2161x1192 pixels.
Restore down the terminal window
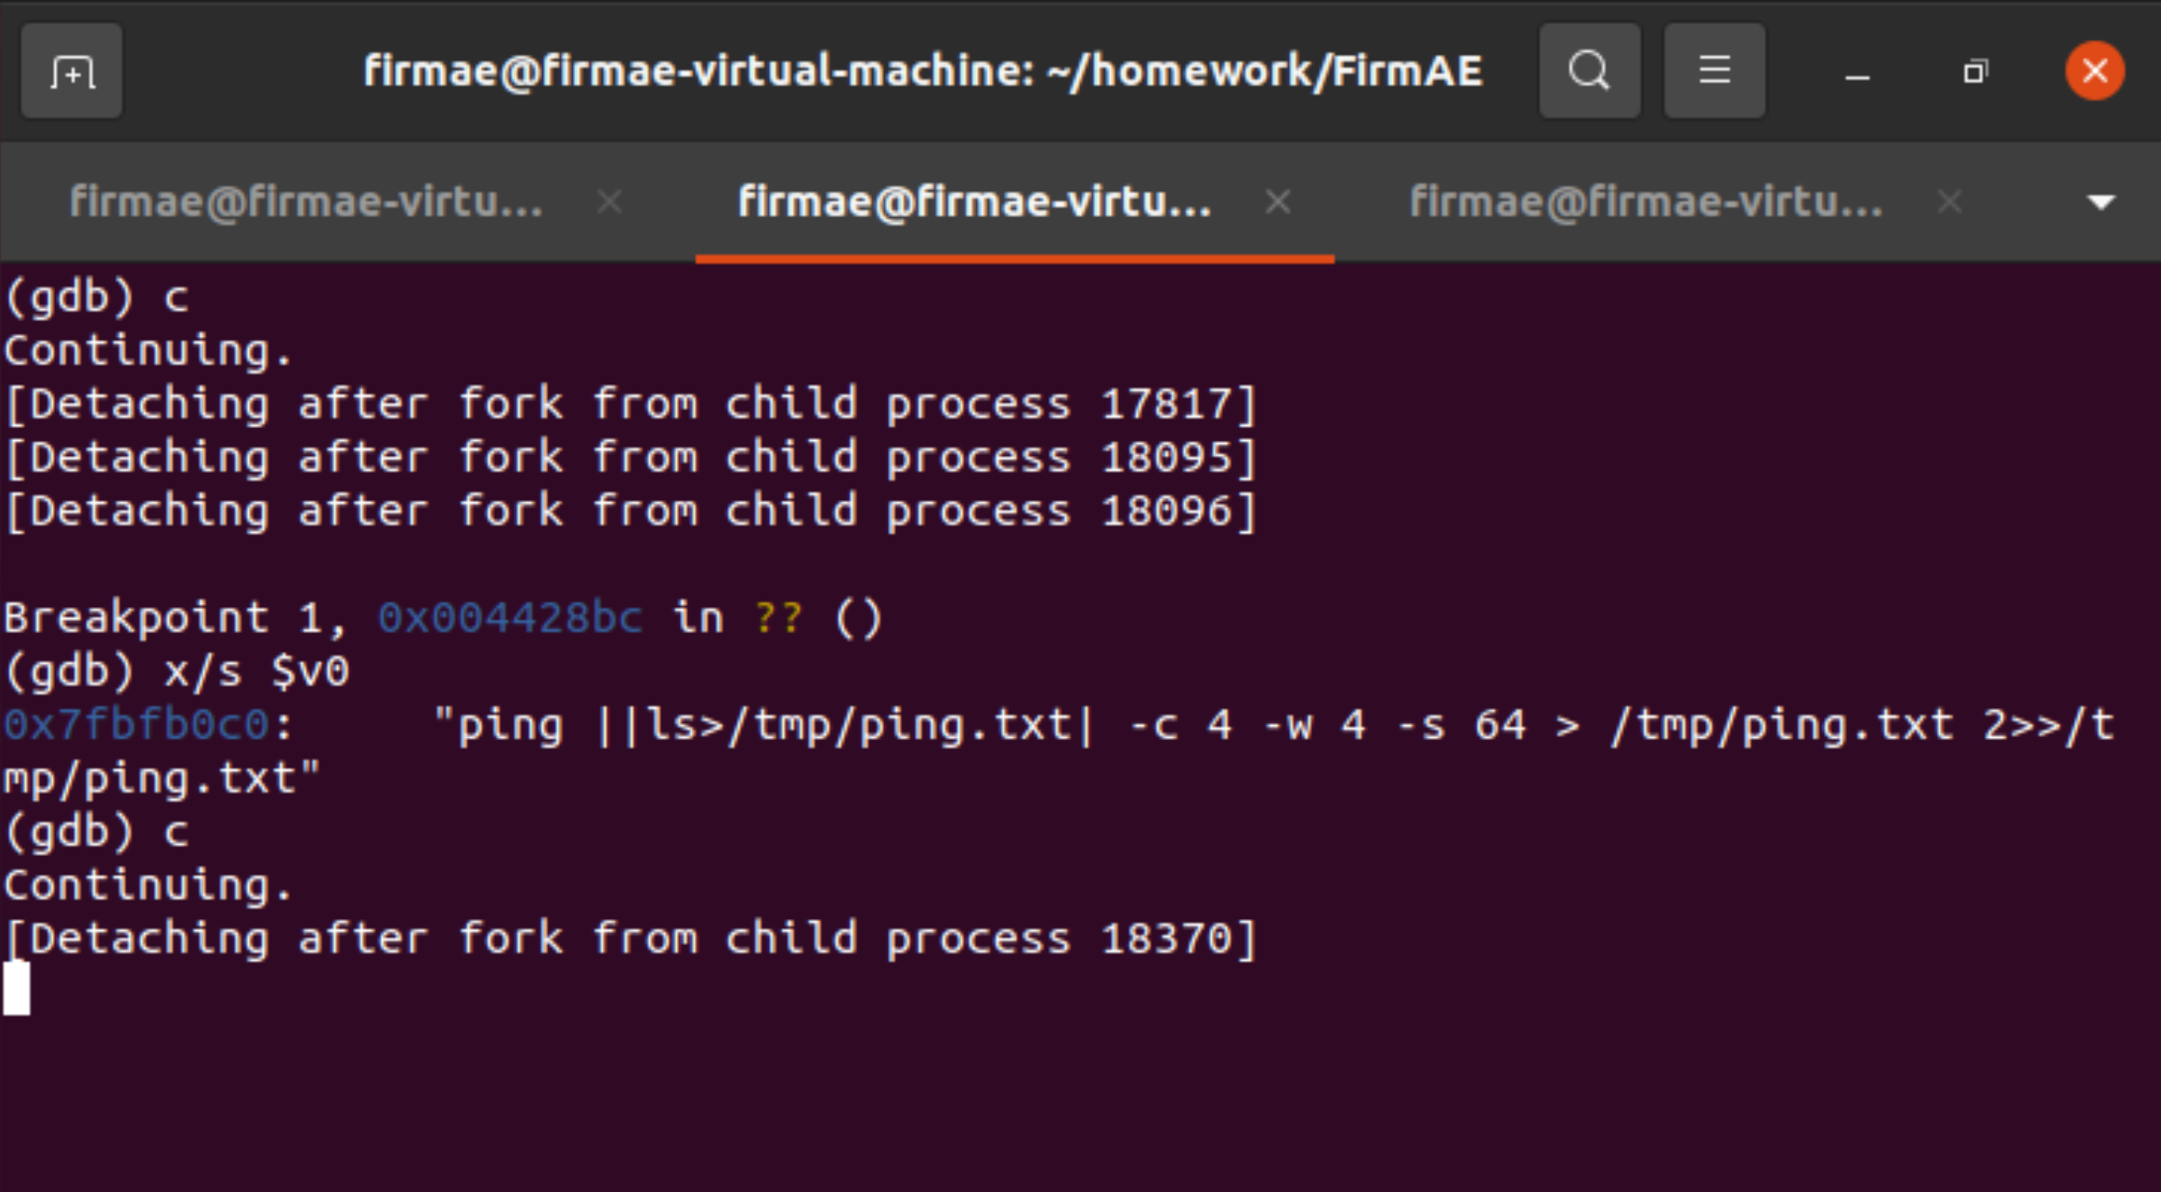click(x=1975, y=71)
